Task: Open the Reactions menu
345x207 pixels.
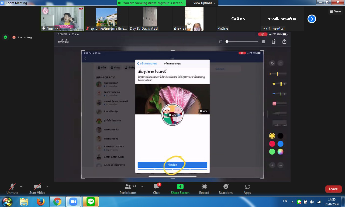Action: pyautogui.click(x=226, y=187)
